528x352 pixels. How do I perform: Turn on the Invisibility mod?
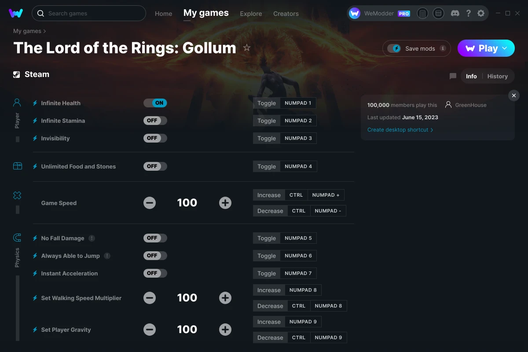155,138
